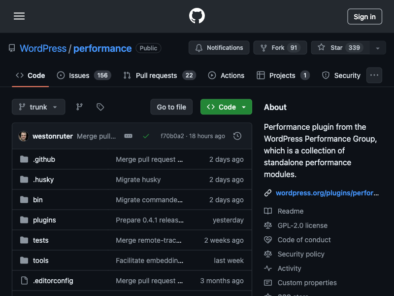Open the performance repository link
This screenshot has width=394, height=296.
pos(102,48)
